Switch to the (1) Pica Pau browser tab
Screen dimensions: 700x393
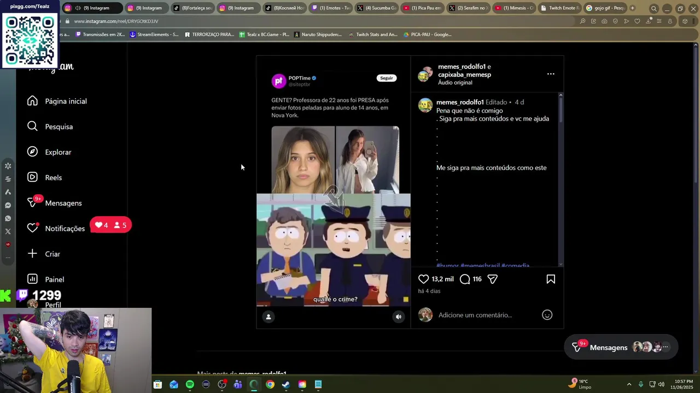coord(422,8)
